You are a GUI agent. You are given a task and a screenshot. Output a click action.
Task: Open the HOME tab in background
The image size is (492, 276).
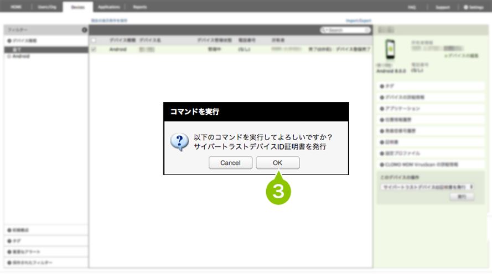(16, 7)
